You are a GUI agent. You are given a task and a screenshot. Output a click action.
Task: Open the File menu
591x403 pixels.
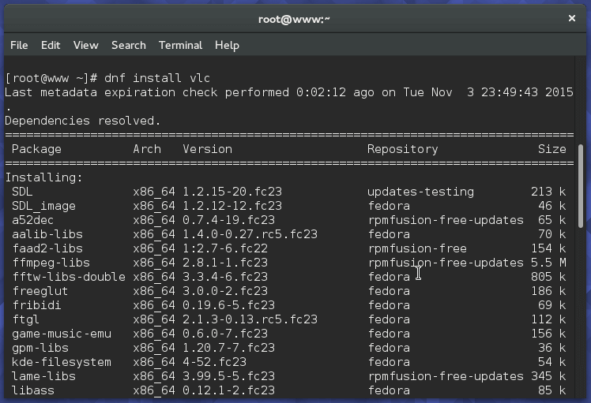[19, 45]
